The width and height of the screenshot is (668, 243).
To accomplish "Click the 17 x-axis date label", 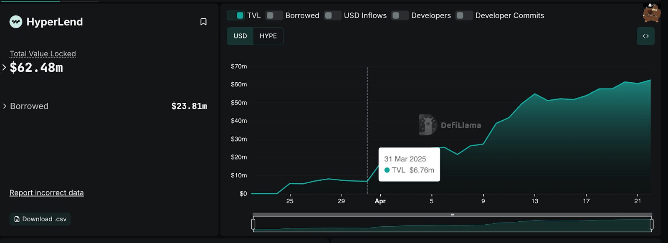I will [x=586, y=201].
